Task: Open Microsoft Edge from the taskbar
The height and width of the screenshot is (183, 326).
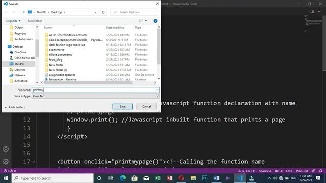Action: [x=123, y=178]
